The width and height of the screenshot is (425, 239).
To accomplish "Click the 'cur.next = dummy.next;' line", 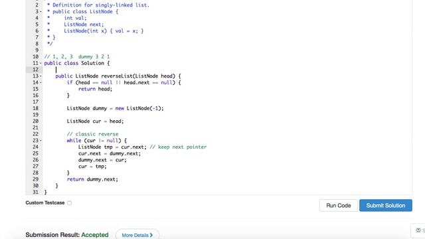I will [x=110, y=153].
